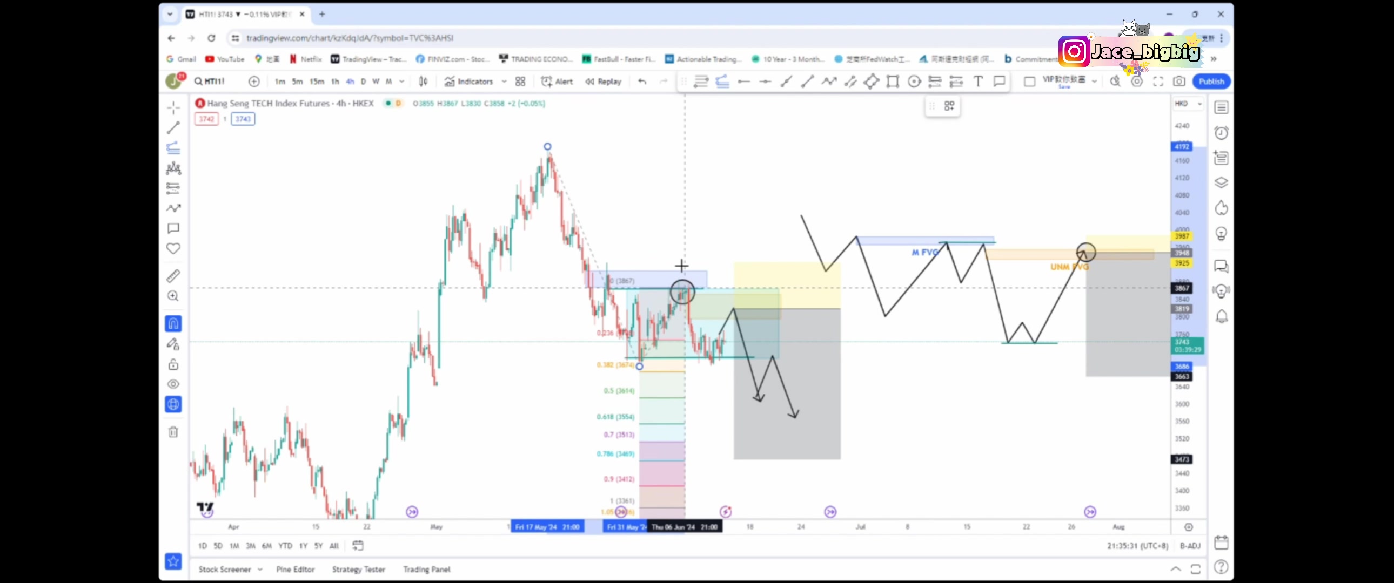Select the path zigzag tool in favorites toolbar
This screenshot has width=1394, height=583.
coord(829,81)
